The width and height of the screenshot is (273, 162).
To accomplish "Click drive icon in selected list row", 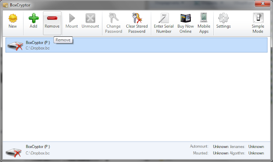I will [x=15, y=46].
